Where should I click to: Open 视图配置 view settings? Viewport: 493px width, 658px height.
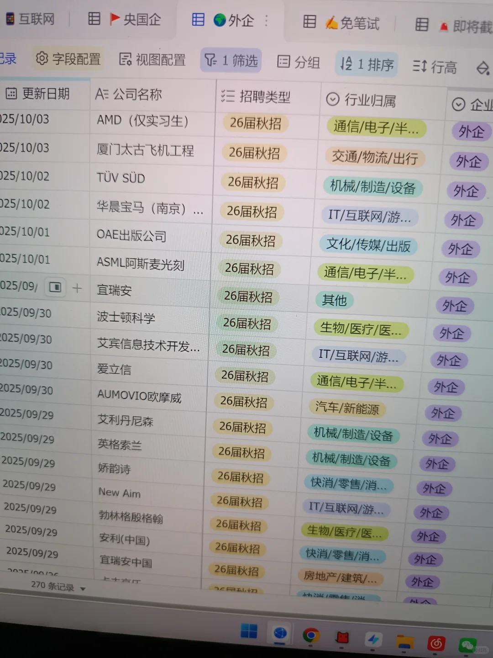tap(152, 59)
